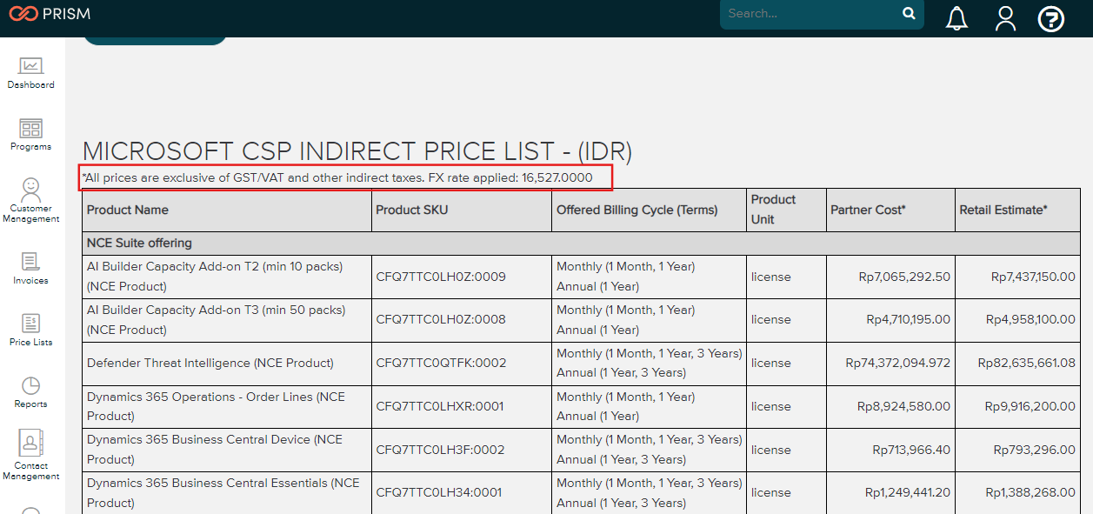Click SKU CFQ7TTC0QTFK:0002
The height and width of the screenshot is (514, 1093).
441,364
